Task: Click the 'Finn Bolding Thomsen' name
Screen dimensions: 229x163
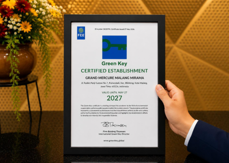Action: (x=114, y=132)
